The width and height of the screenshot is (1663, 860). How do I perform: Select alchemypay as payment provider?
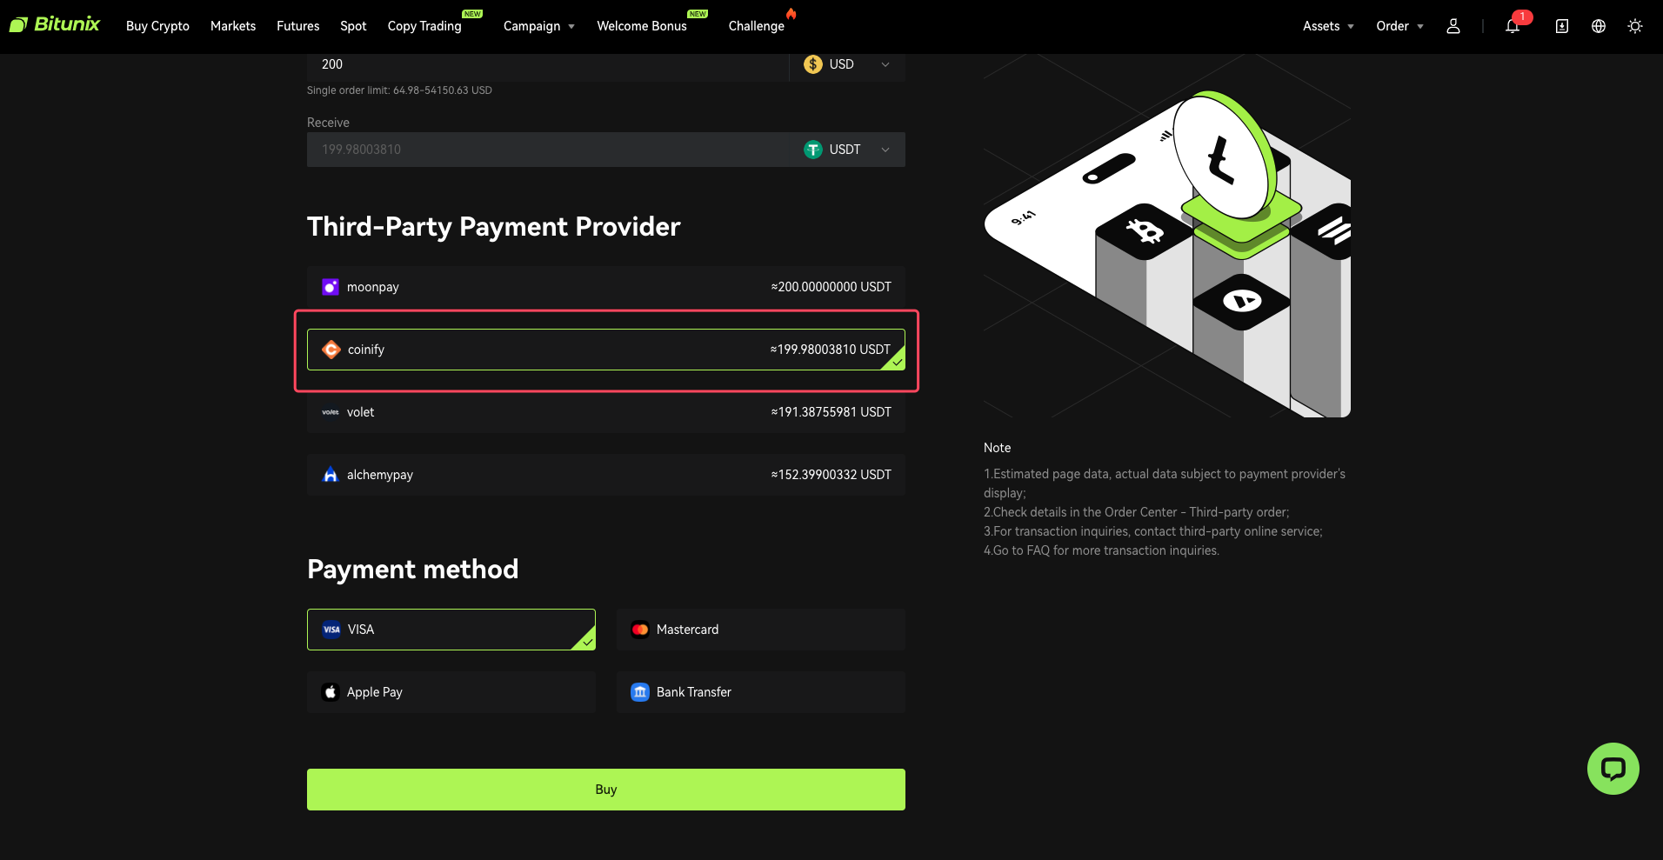(606, 475)
